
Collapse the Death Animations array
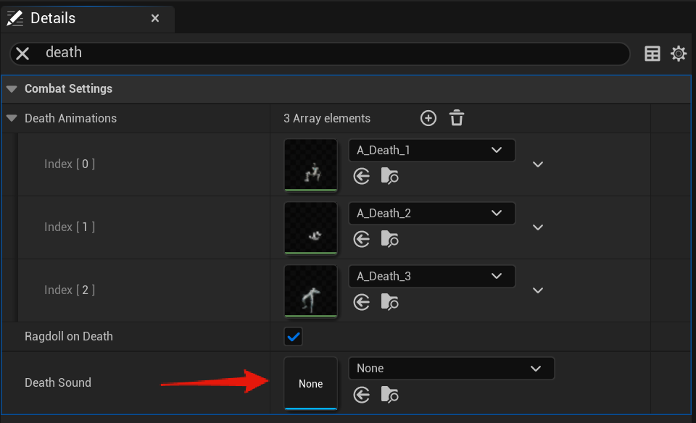click(x=12, y=118)
